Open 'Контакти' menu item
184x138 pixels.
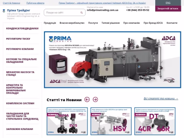coord(172,23)
